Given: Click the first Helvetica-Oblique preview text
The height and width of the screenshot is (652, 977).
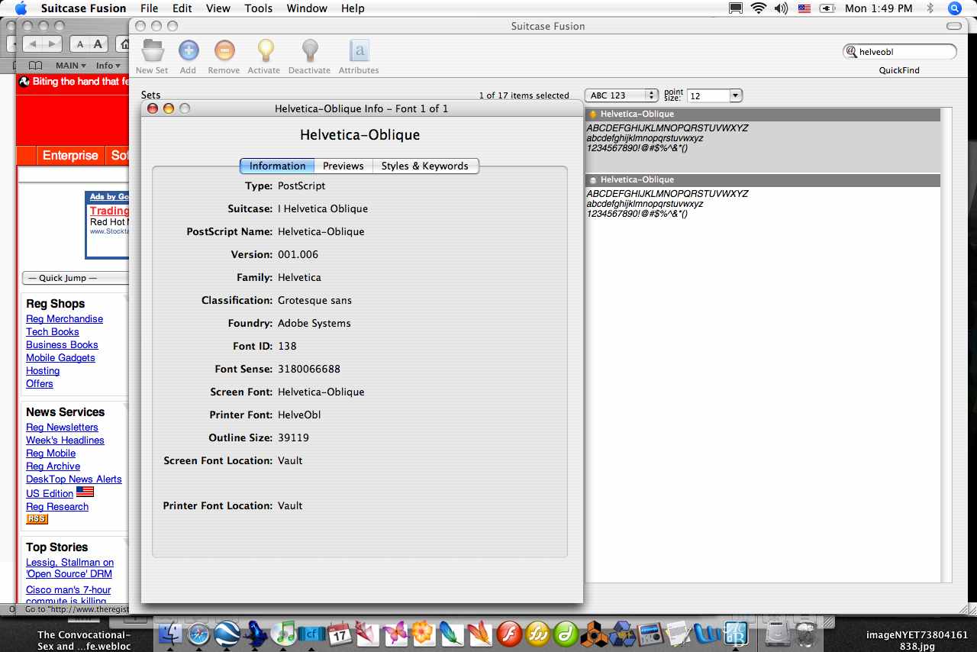Looking at the screenshot, I should pyautogui.click(x=667, y=138).
